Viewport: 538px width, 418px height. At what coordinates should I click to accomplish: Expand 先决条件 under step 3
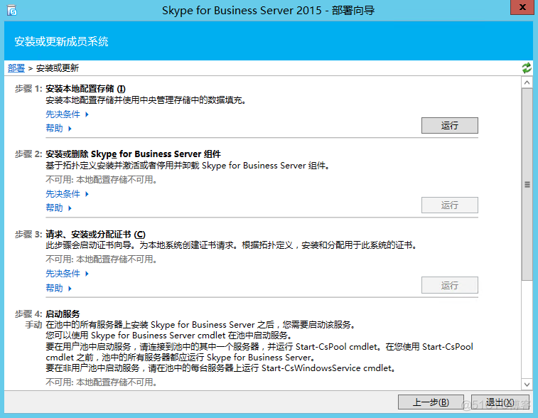[67, 274]
